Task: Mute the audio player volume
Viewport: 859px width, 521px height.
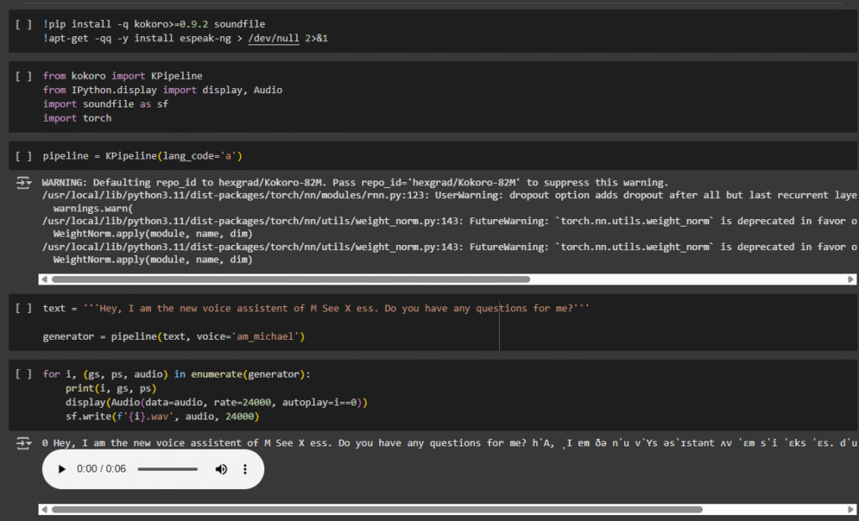Action: point(221,469)
